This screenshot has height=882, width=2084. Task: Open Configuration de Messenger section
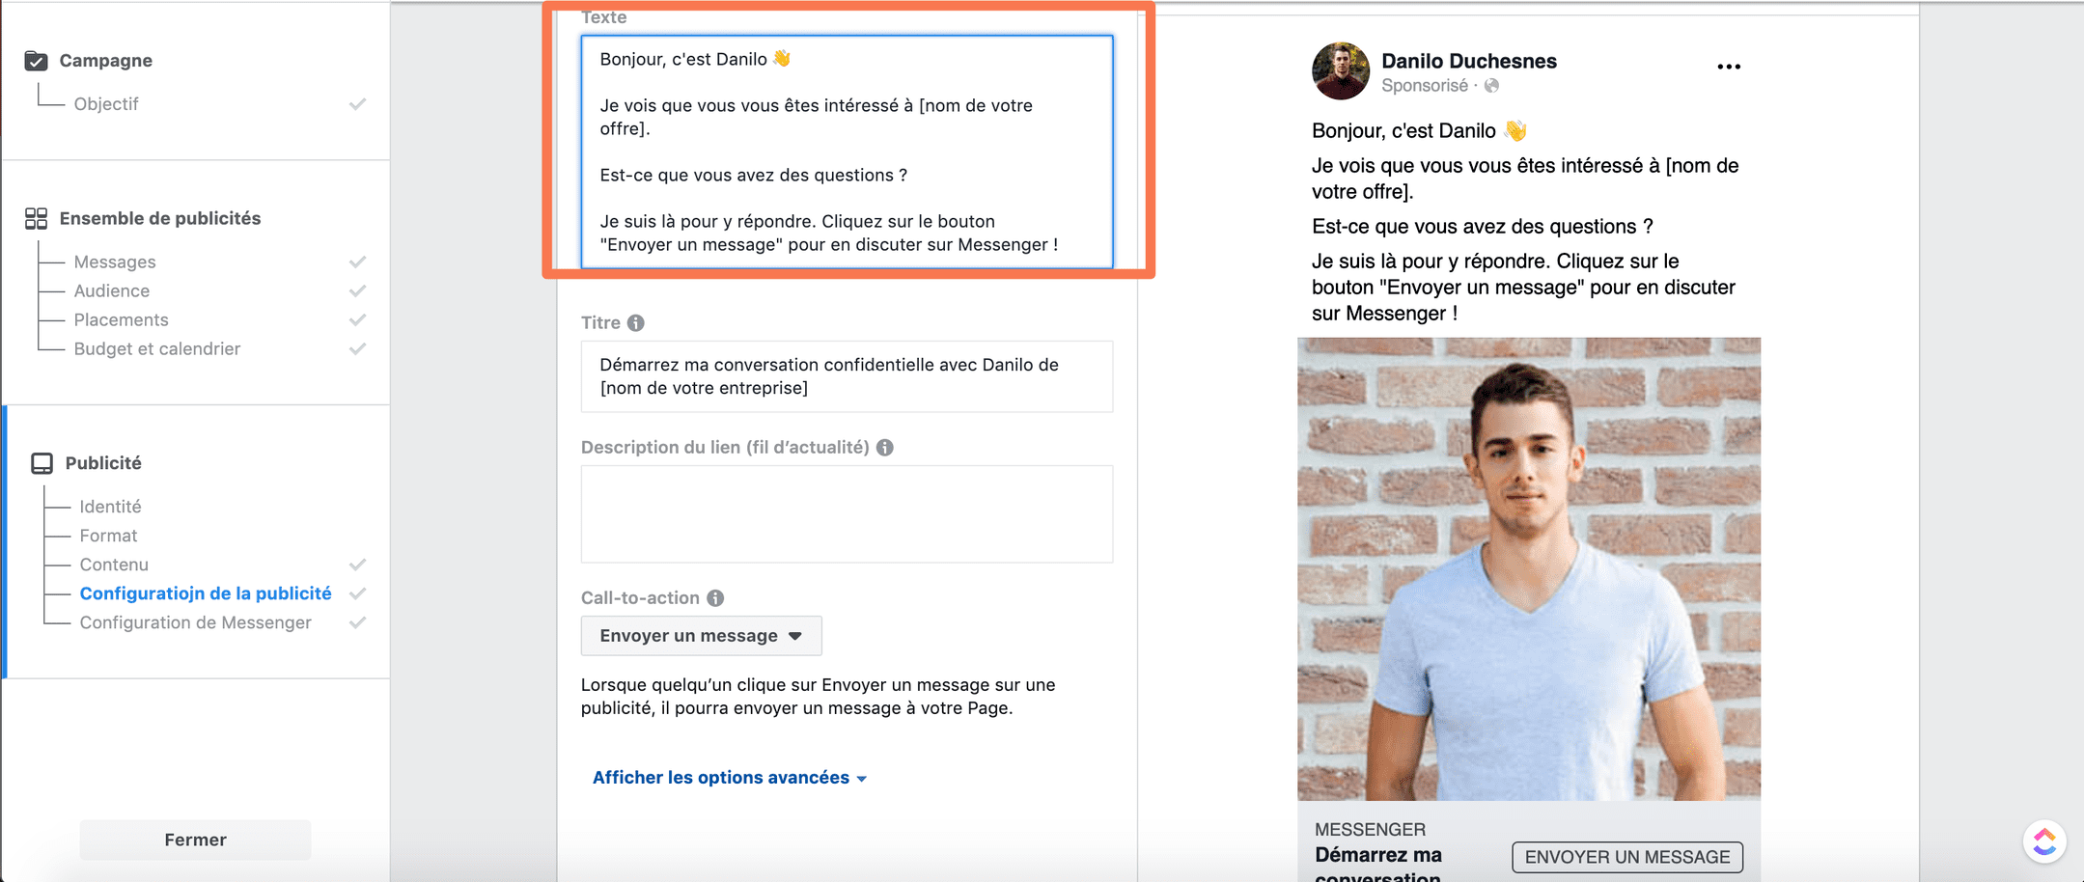(x=196, y=622)
